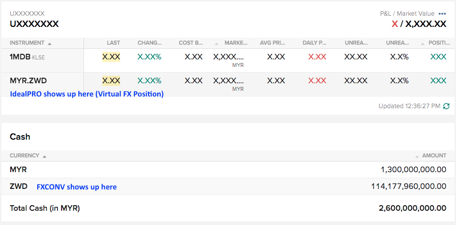This screenshot has height=225, width=456.
Task: Click the Total Cash amount 2,600,000,000.00
Action: tap(412, 208)
